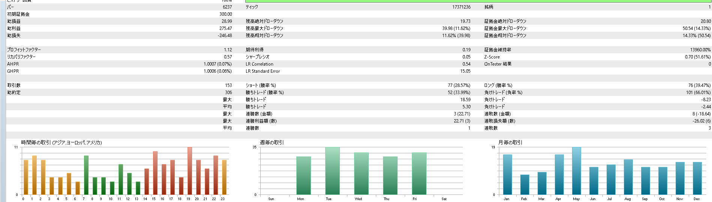This screenshot has width=712, height=202.
Task: Select the 初期証拠金 value 300.00
Action: pyautogui.click(x=226, y=14)
